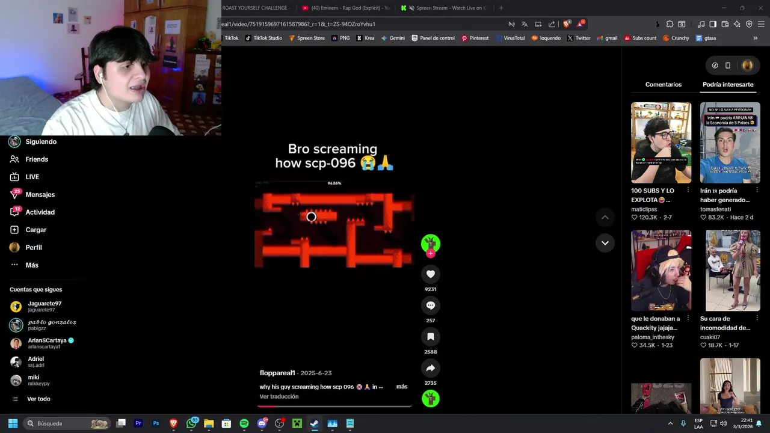Viewport: 770px width, 433px height.
Task: Click translate page icon in address bar
Action: 525,24
